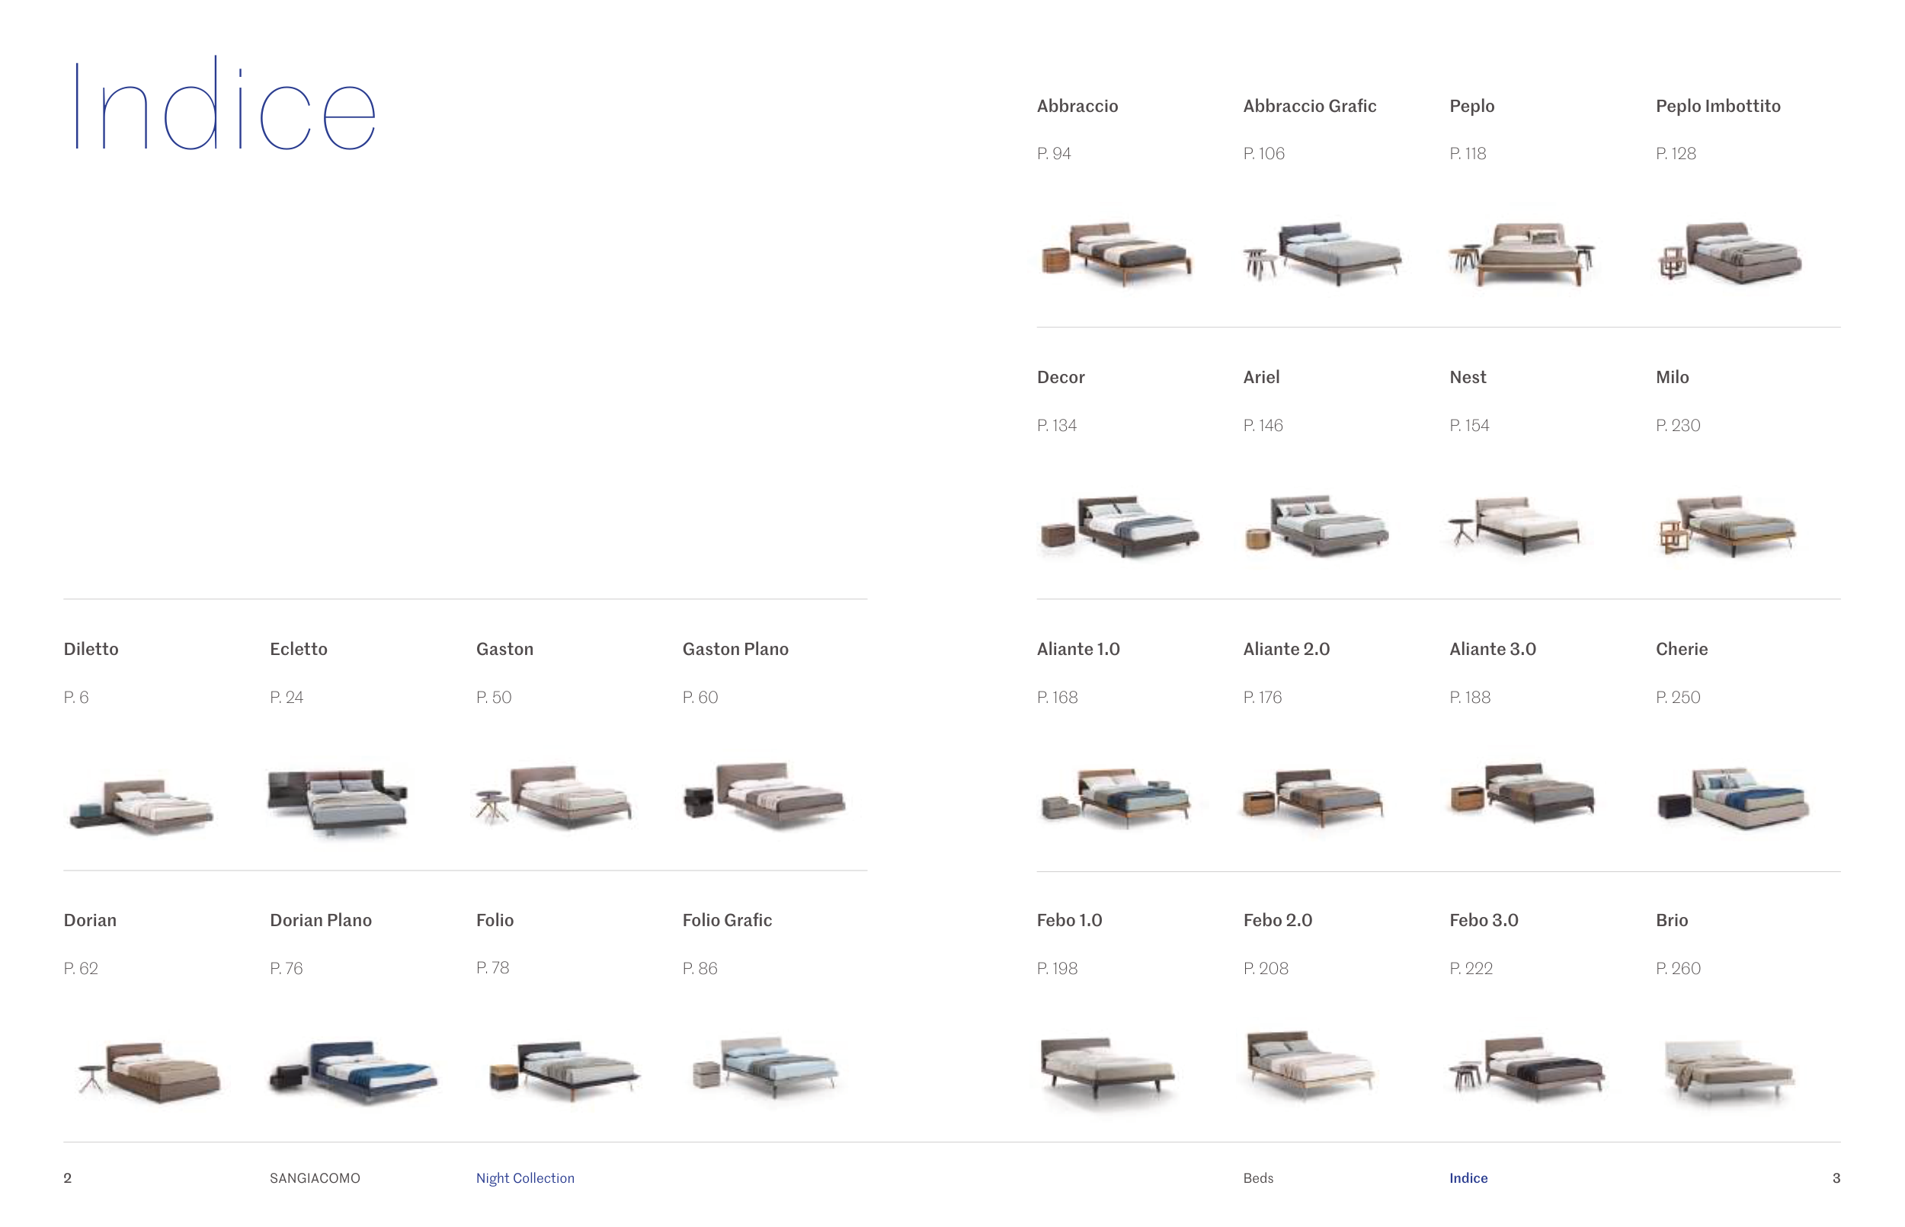The width and height of the screenshot is (1905, 1227).
Task: Select the Decor heading text
Action: click(x=1060, y=377)
